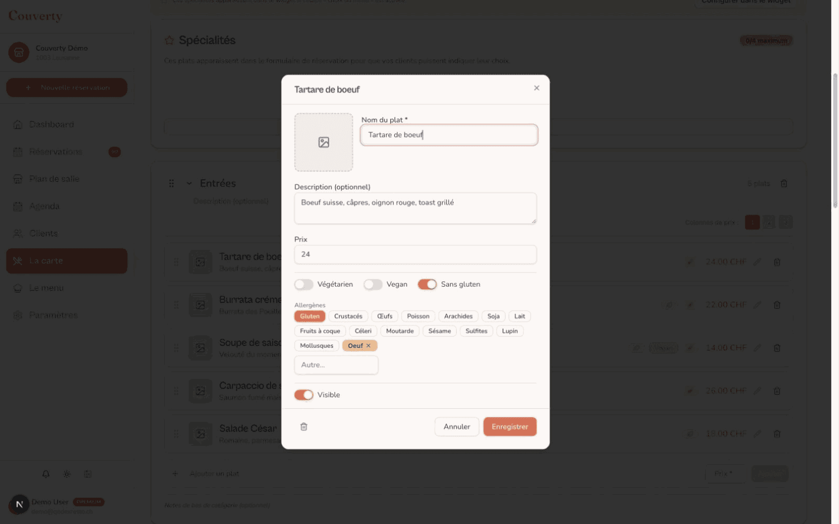Open the La carte sidebar menu
The height and width of the screenshot is (524, 839).
[67, 261]
